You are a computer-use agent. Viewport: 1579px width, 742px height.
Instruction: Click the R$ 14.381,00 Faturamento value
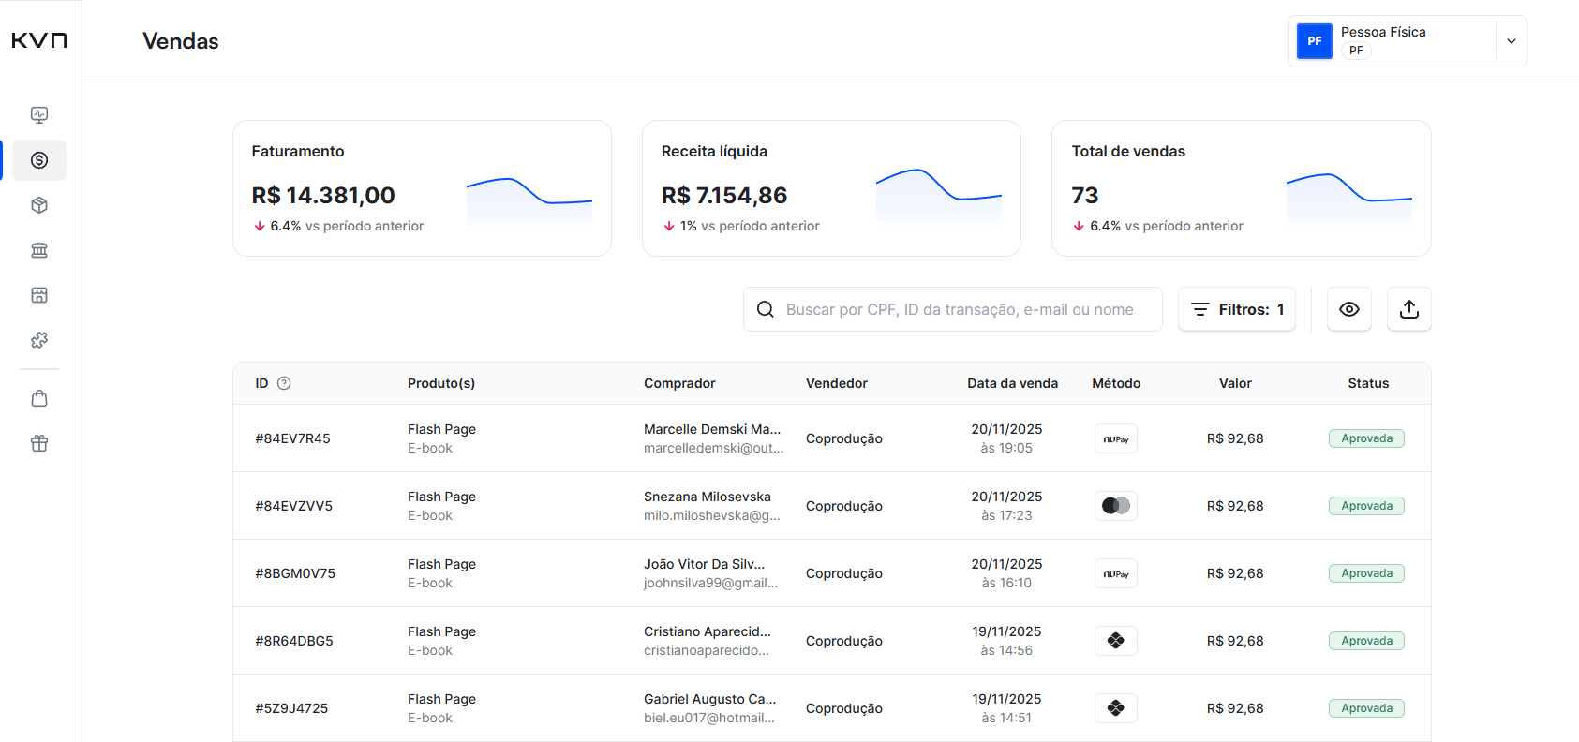tap(323, 195)
